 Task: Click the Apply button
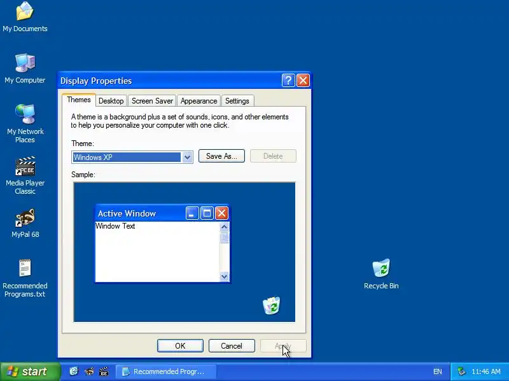(x=283, y=345)
